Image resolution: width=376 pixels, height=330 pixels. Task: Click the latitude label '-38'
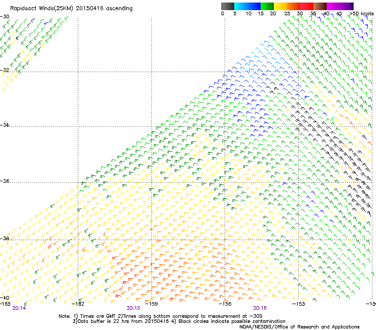pyautogui.click(x=5, y=238)
